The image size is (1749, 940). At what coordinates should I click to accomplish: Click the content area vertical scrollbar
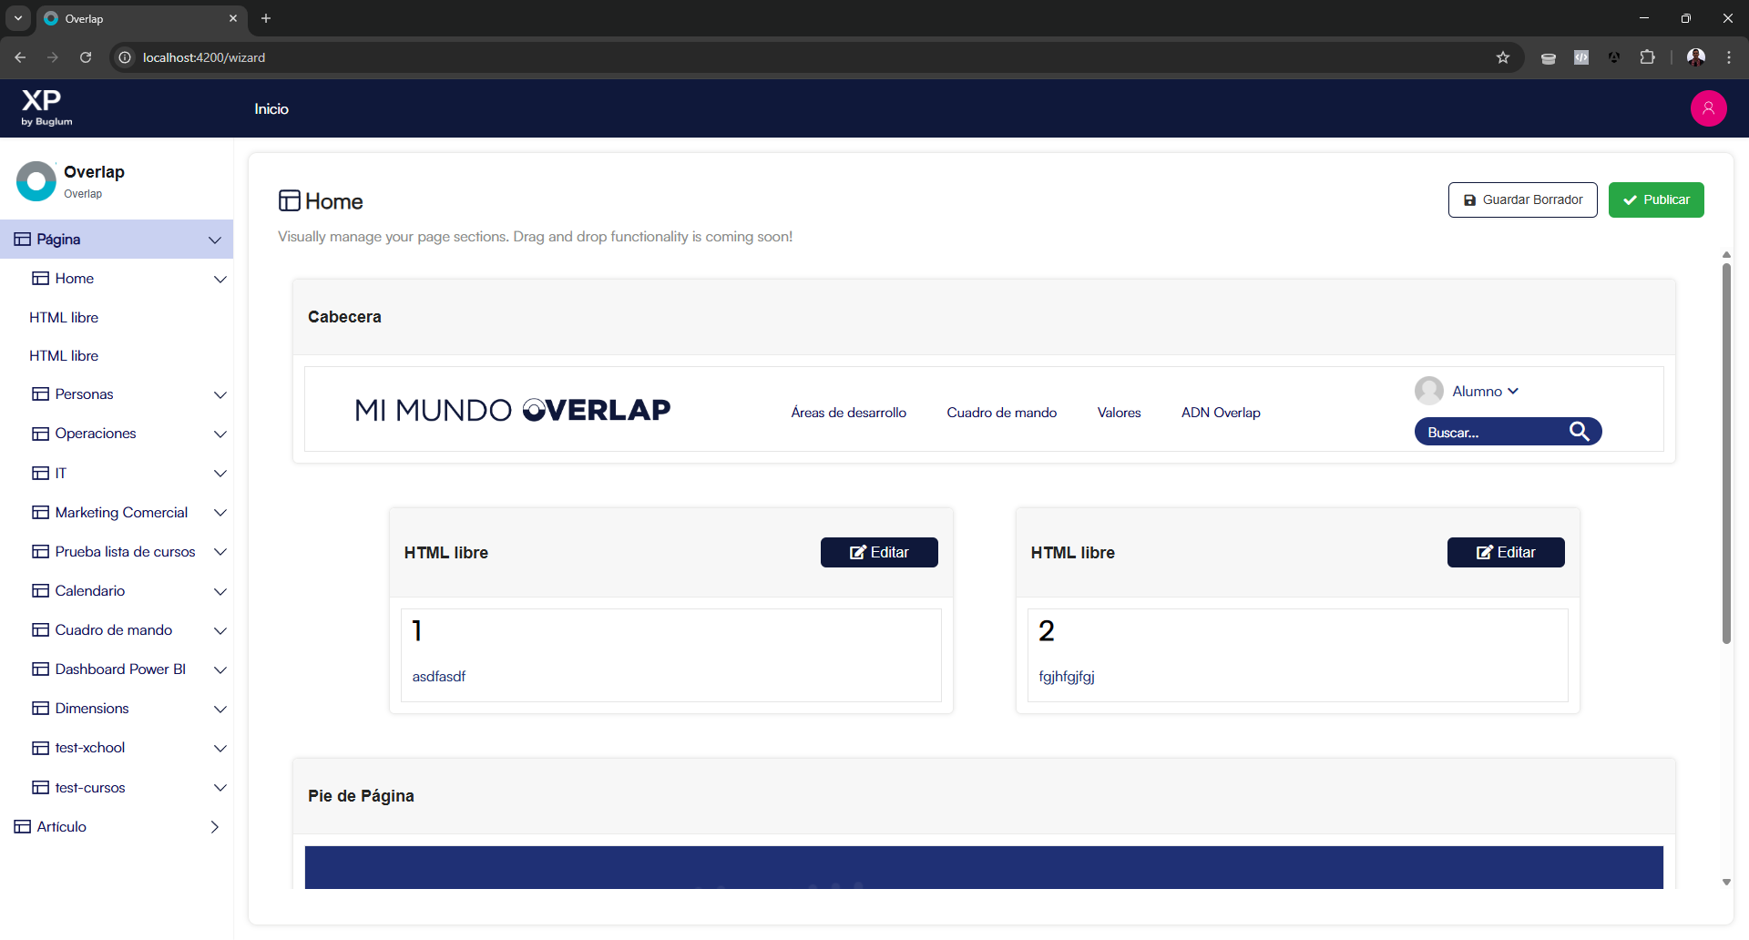click(1726, 453)
